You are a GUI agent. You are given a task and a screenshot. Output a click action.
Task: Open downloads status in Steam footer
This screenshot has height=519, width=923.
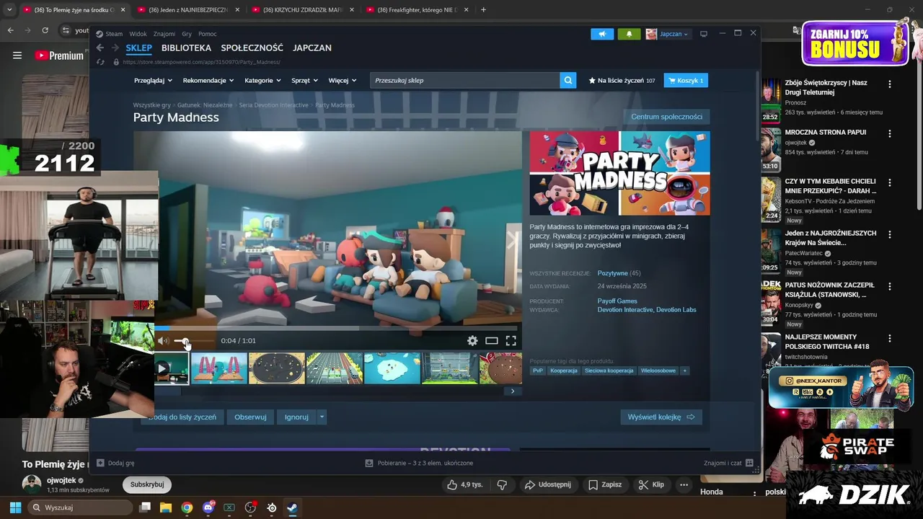tap(419, 463)
